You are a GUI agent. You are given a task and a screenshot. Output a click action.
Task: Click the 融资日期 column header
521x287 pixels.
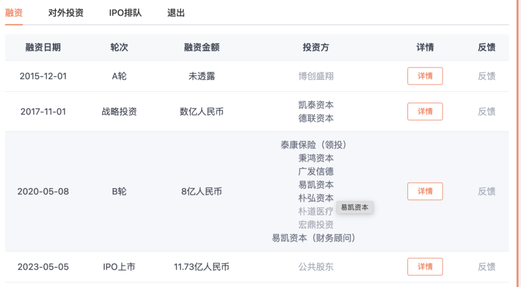pyautogui.click(x=43, y=47)
